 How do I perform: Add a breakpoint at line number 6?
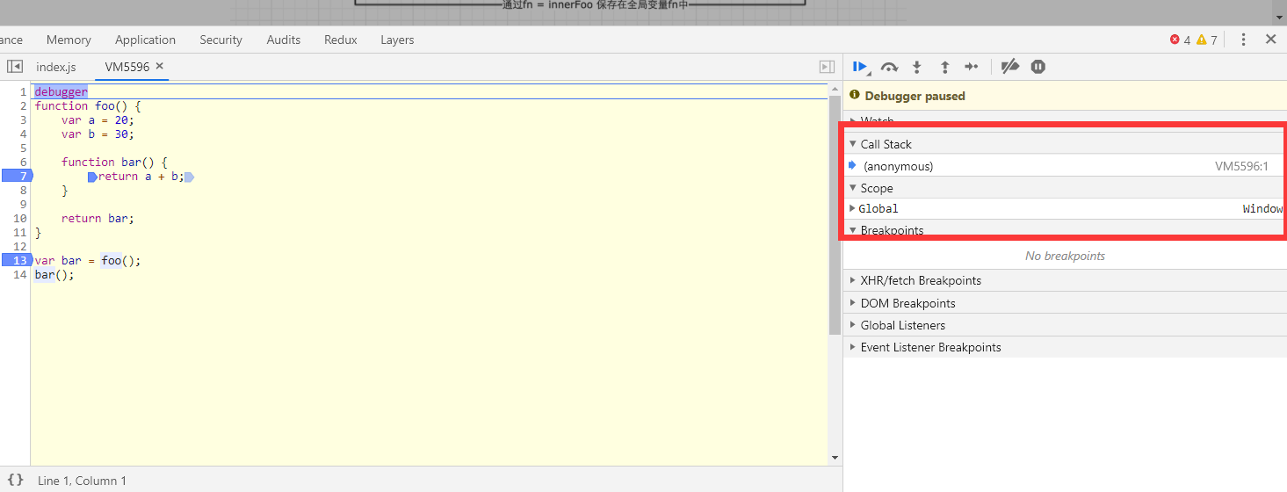[x=23, y=163]
